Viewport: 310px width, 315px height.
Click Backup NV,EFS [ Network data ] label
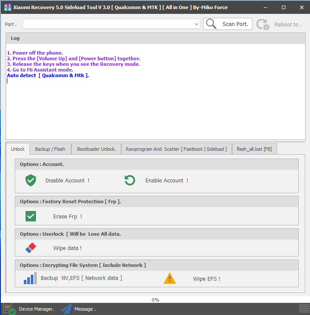point(81,278)
